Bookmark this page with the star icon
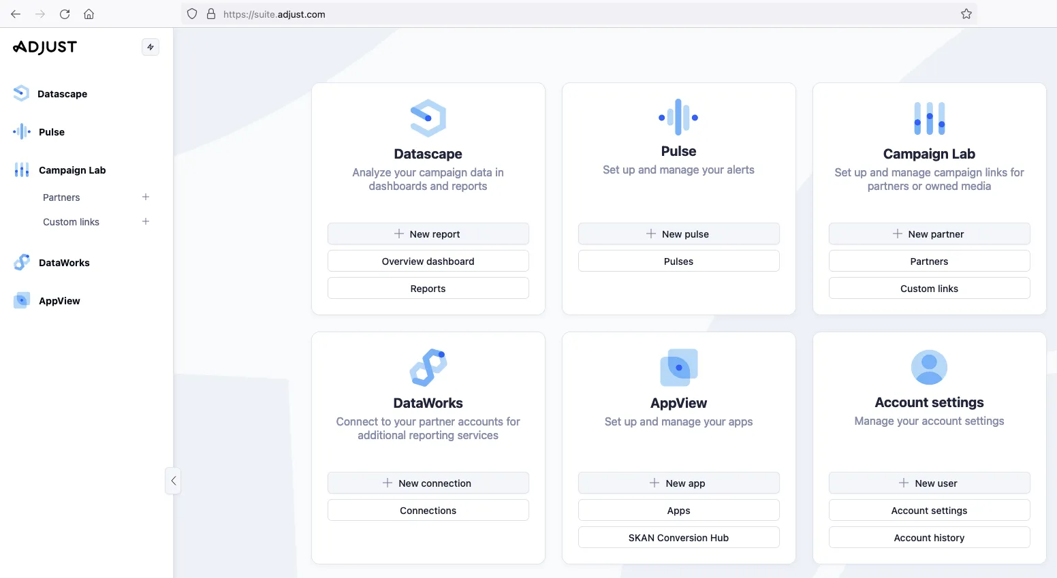 [966, 14]
